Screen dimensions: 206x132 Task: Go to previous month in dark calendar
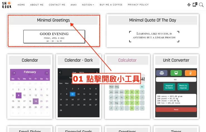60,73
